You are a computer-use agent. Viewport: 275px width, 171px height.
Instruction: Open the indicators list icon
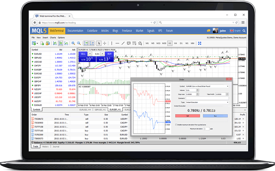coord(140,43)
